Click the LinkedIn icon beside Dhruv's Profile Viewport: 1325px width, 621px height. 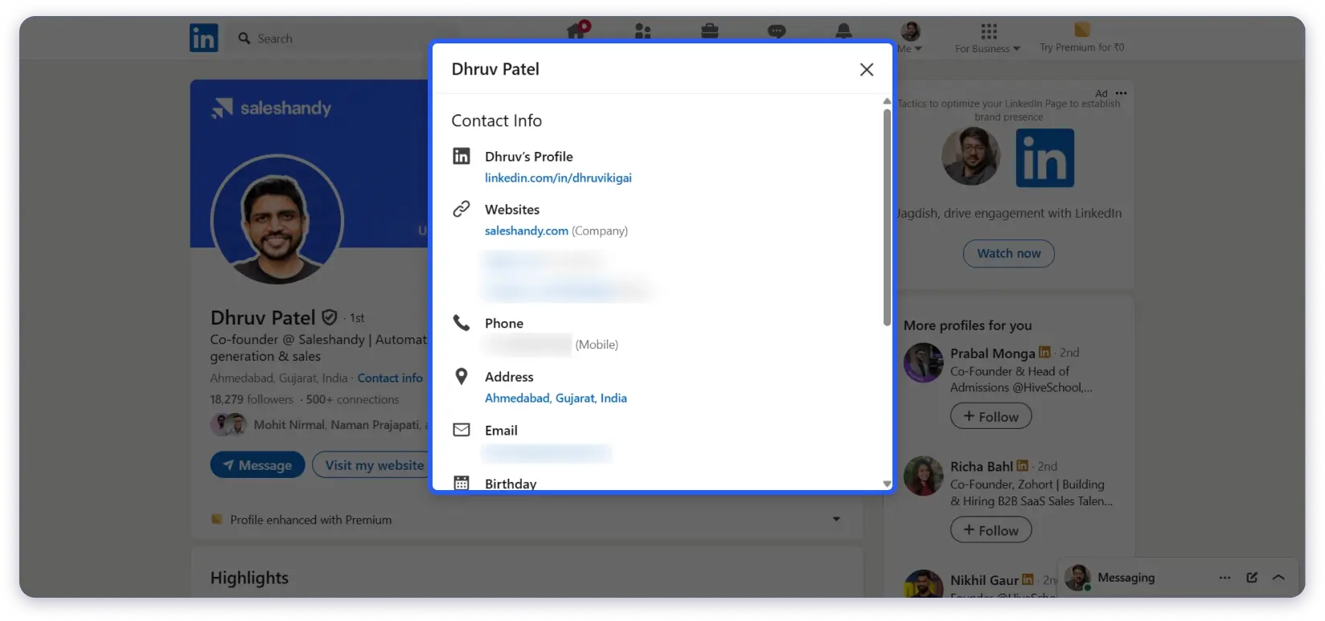(x=461, y=156)
